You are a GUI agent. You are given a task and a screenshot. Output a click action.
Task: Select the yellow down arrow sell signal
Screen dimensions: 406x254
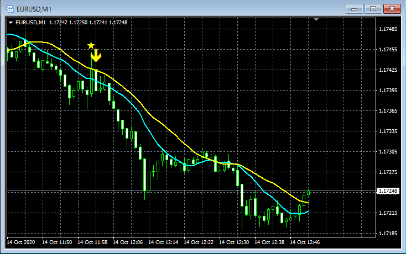click(x=96, y=56)
